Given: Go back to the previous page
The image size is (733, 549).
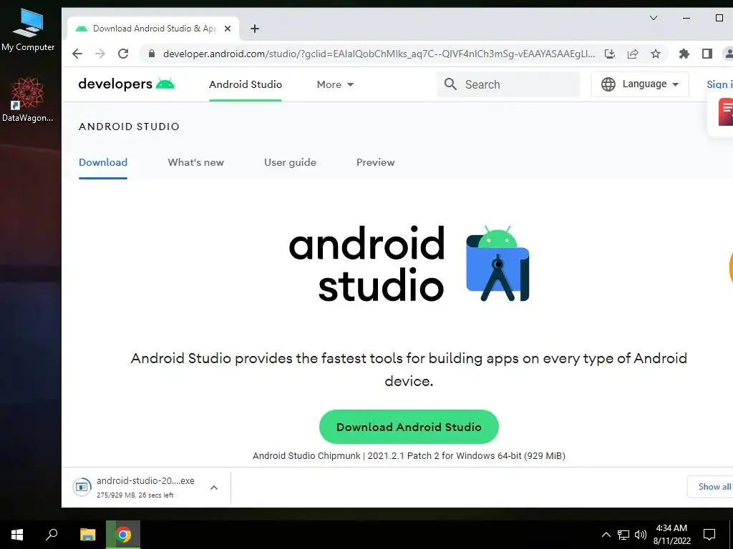Looking at the screenshot, I should point(77,54).
